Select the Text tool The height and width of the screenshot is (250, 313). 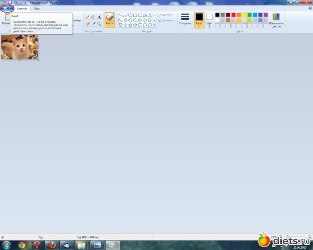99,17
